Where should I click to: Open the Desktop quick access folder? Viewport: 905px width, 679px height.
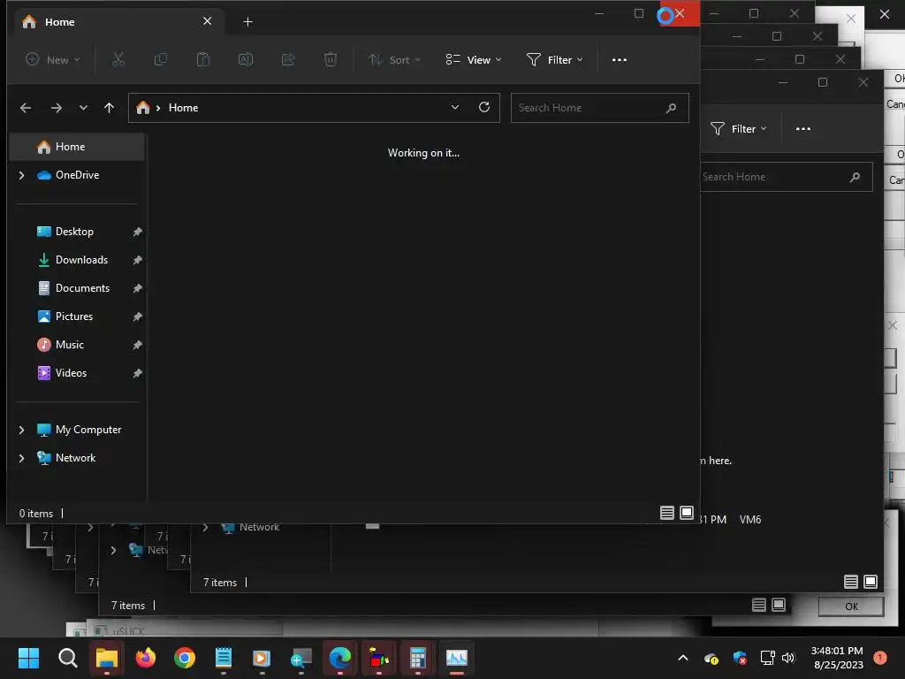coord(74,232)
